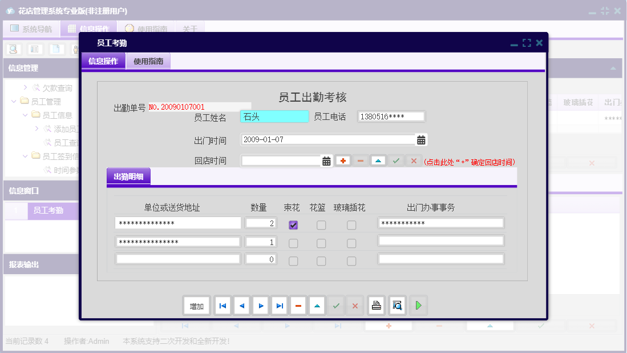
Task: Expand the 员工管理 folder
Action: coord(45,101)
